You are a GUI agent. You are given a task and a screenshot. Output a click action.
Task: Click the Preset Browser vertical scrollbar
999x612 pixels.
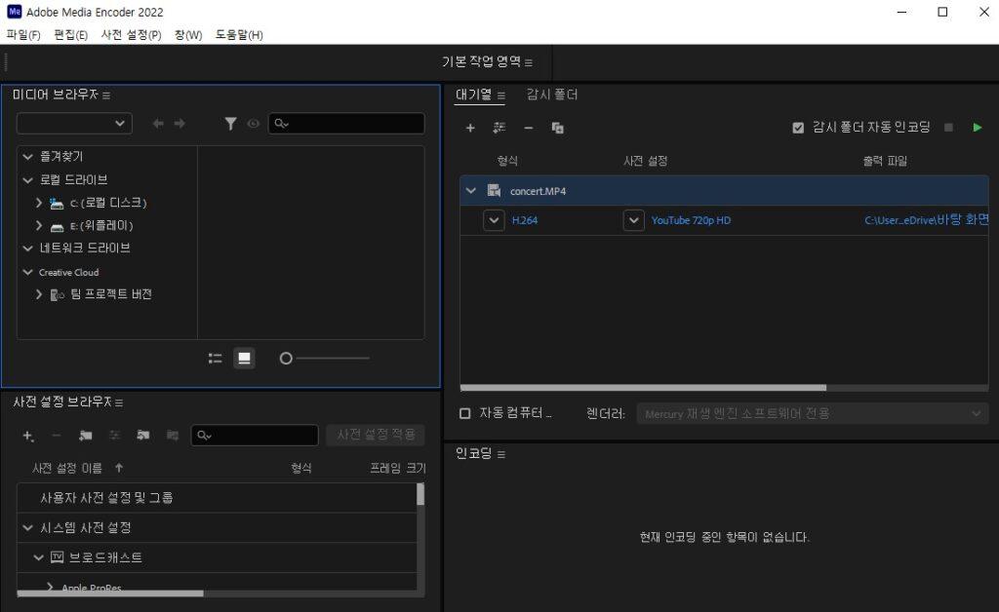[420, 494]
